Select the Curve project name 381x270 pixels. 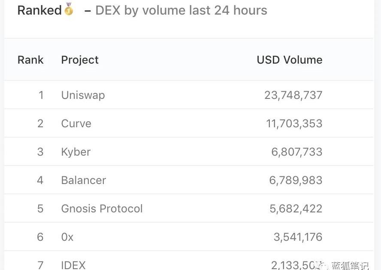tap(76, 123)
